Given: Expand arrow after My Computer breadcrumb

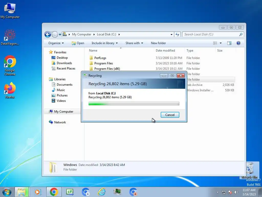Looking at the screenshot, I should pos(94,35).
